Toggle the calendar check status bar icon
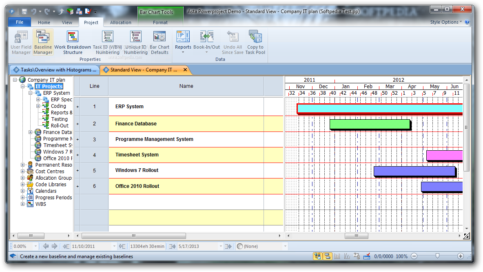Image resolution: width=483 pixels, height=272 pixels. pyautogui.click(x=367, y=256)
